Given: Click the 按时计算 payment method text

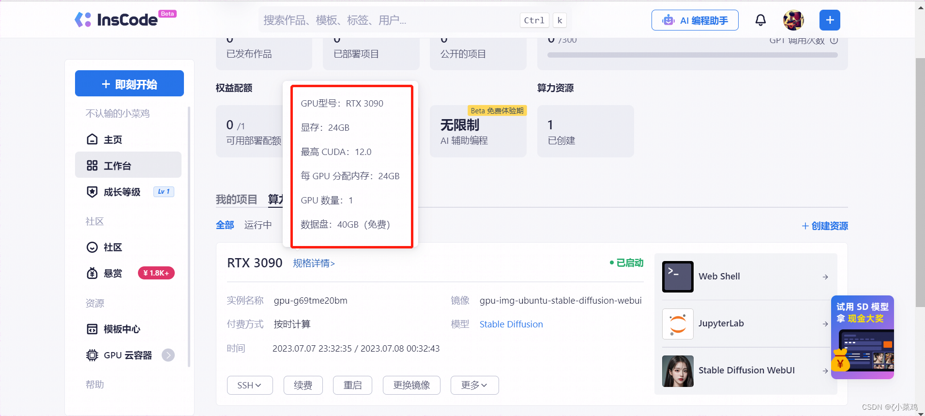Looking at the screenshot, I should pos(292,324).
